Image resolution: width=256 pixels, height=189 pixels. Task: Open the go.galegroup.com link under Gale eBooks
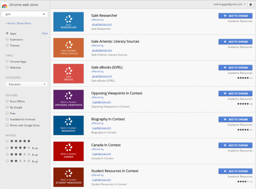102,76
